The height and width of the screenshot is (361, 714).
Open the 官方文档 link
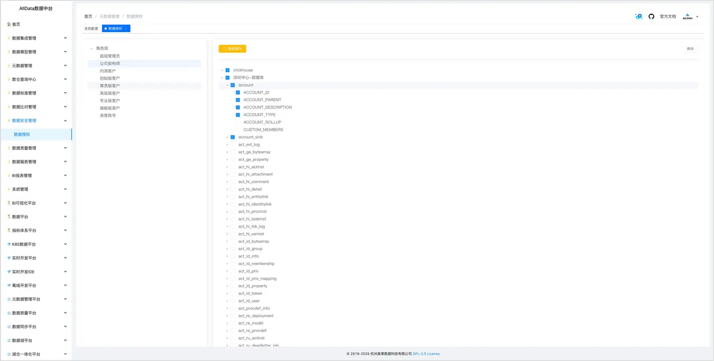(x=668, y=17)
